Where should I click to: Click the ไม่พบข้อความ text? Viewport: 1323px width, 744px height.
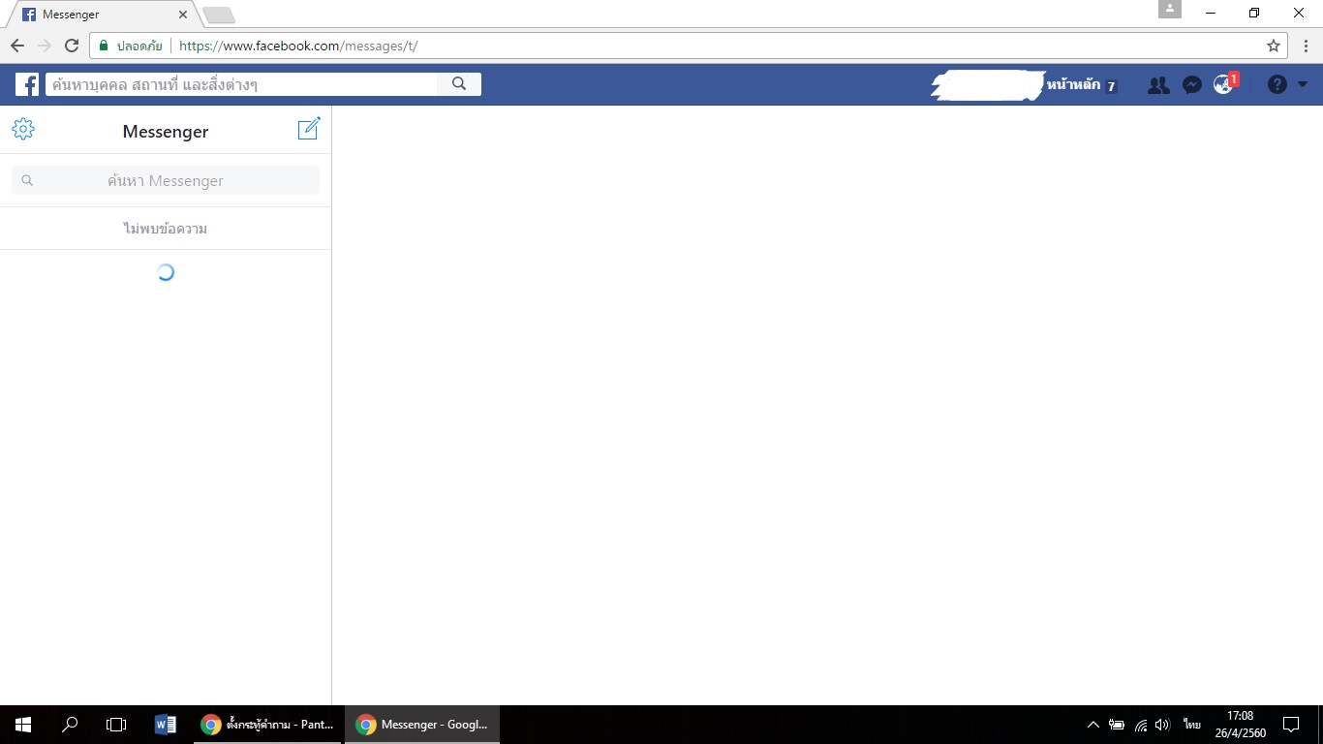point(166,229)
